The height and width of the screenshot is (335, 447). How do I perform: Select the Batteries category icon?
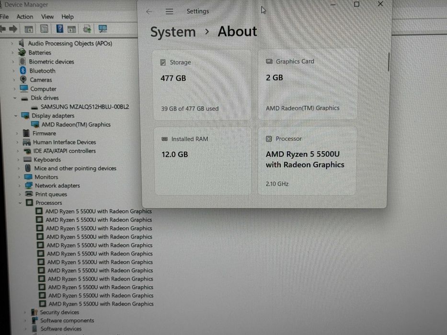click(x=22, y=52)
